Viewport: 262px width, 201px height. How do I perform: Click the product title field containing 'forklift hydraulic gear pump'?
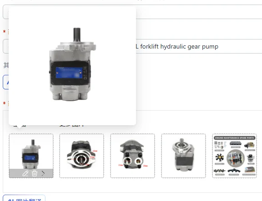(x=132, y=46)
